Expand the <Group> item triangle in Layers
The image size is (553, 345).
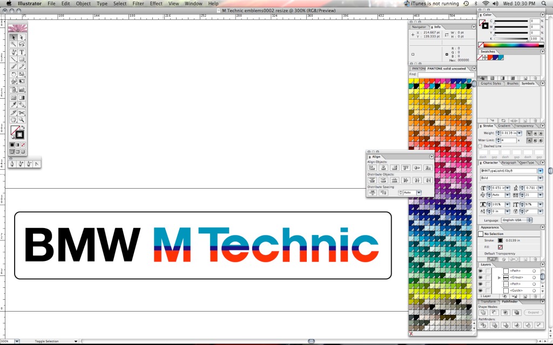pyautogui.click(x=499, y=278)
